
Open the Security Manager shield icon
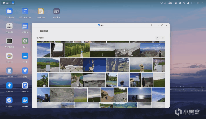click(9, 100)
